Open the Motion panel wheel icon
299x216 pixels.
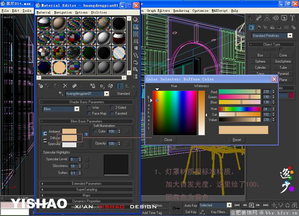[276, 18]
